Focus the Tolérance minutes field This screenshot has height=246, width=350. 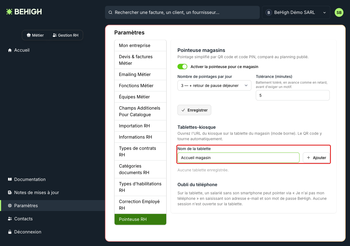(x=293, y=96)
